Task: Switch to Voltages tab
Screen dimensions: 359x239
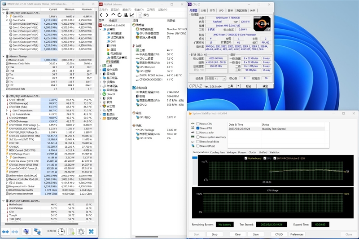Action: [x=231, y=152]
